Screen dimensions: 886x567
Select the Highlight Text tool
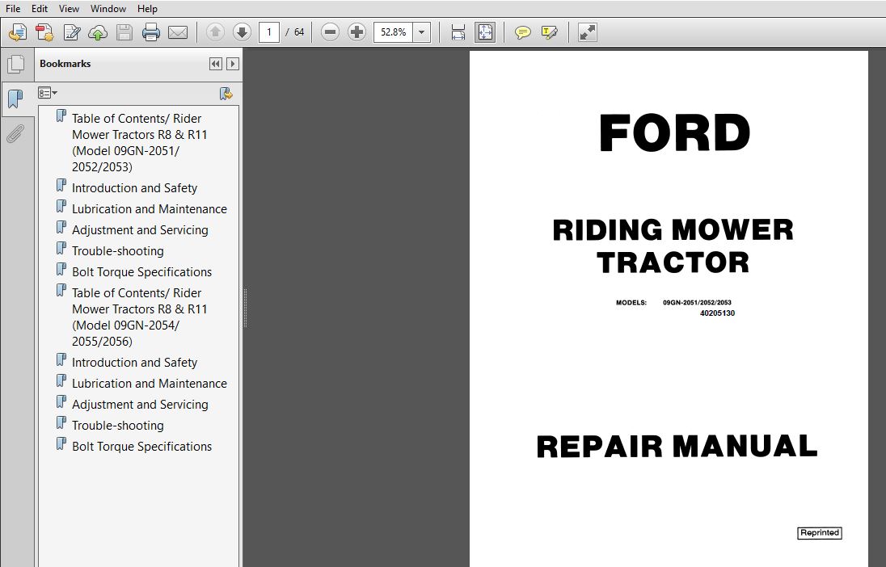click(549, 32)
